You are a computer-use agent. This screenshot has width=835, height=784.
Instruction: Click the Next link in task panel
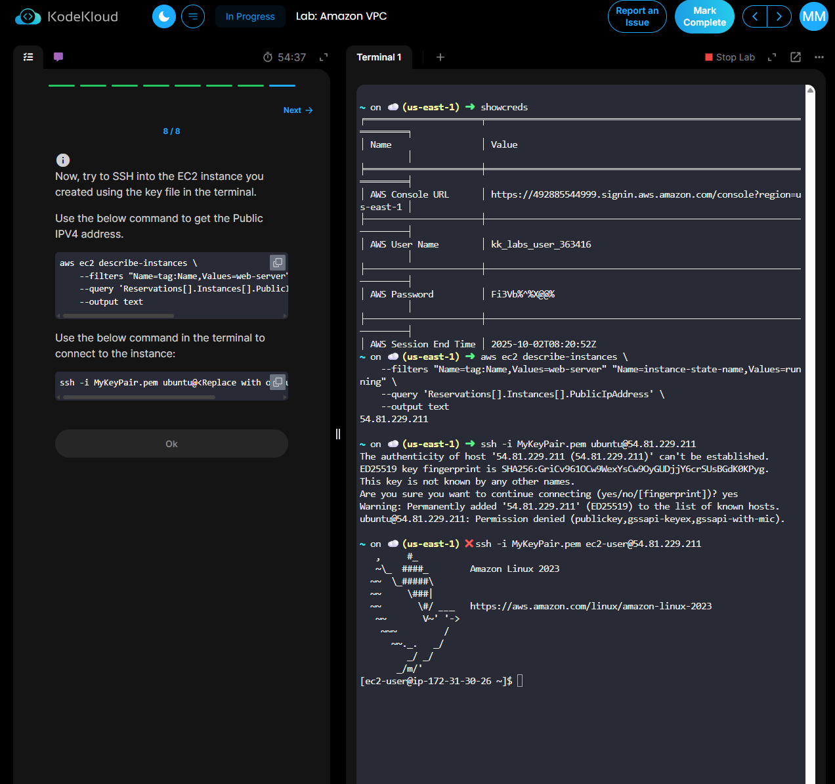(x=297, y=110)
